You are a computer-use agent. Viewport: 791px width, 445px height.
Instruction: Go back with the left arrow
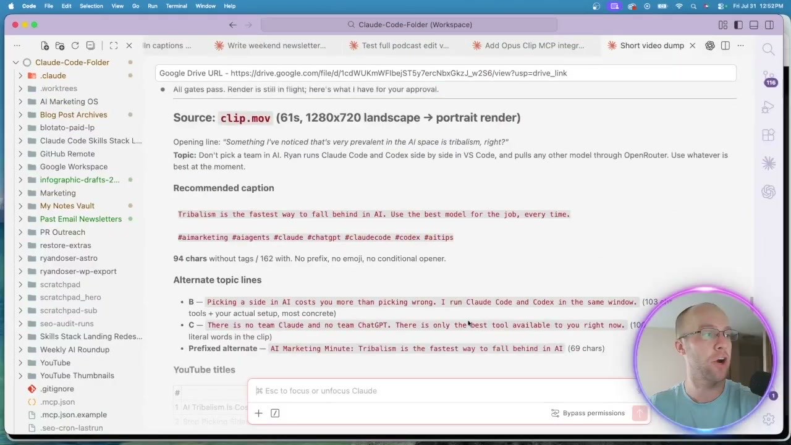click(x=232, y=25)
